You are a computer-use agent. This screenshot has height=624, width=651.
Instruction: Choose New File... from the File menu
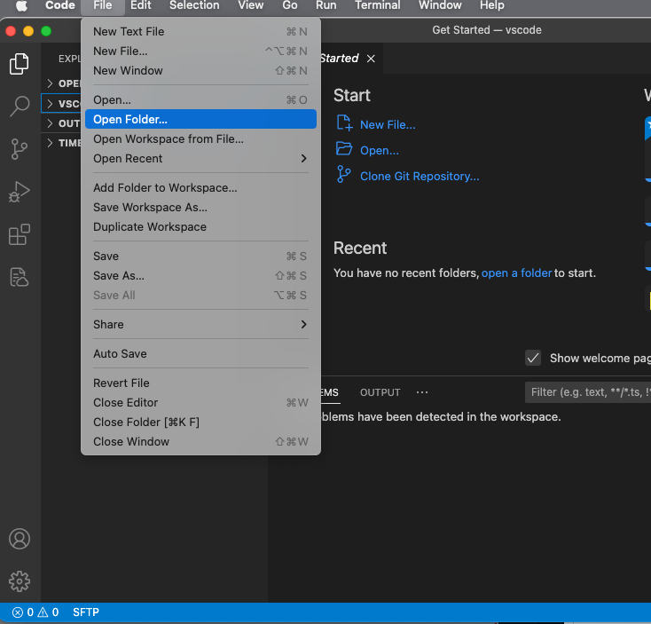point(200,51)
